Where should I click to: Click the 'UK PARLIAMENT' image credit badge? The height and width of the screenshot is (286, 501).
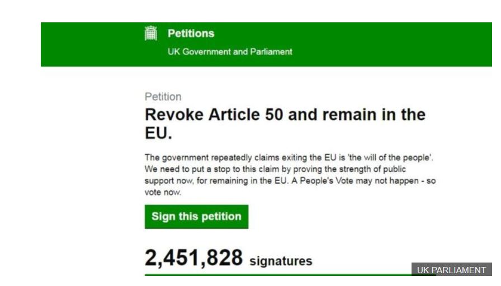(x=451, y=270)
